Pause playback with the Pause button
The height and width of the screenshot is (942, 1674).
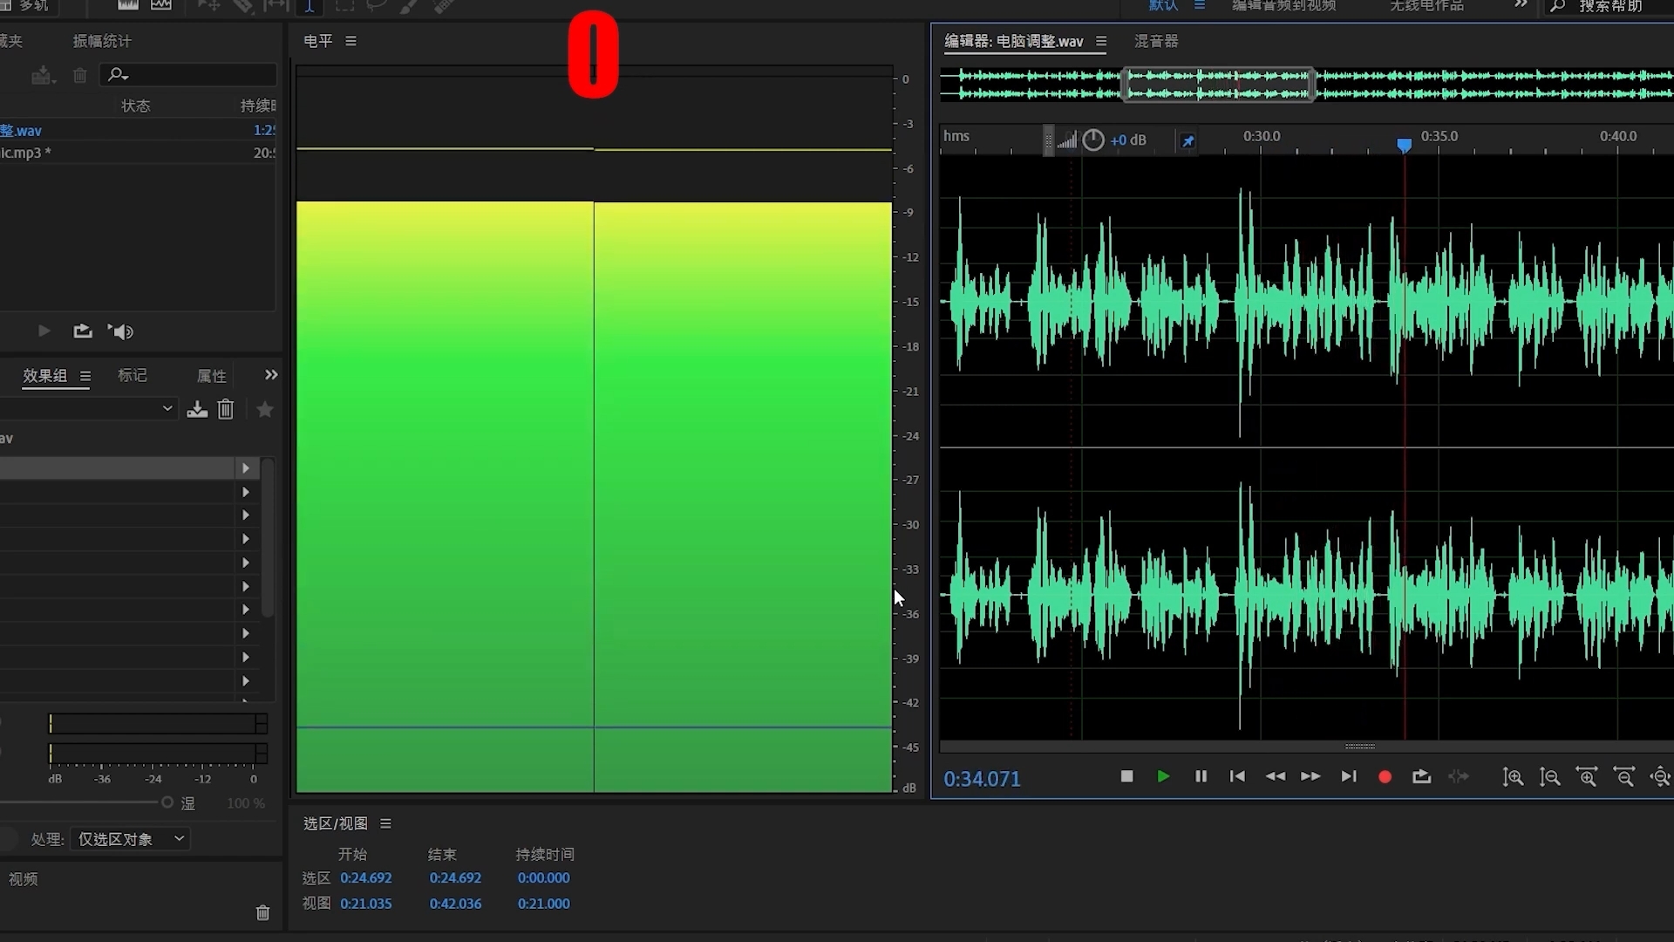click(1201, 776)
